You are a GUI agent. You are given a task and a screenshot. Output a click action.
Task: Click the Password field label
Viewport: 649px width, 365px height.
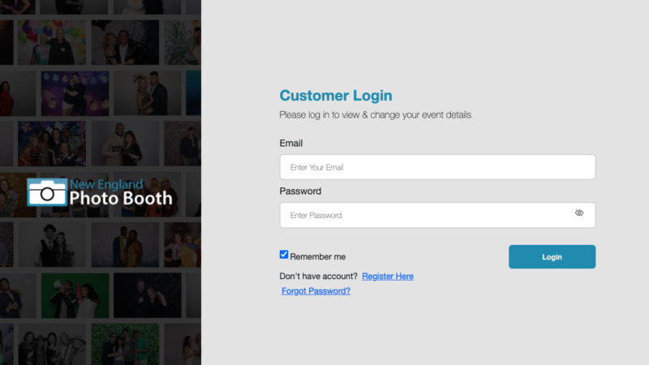(300, 191)
